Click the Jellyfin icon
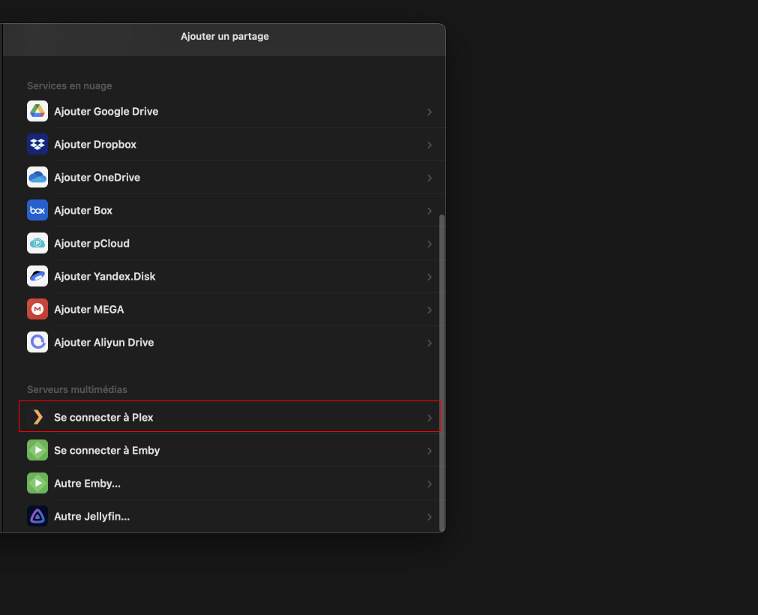Viewport: 758px width, 615px height. [37, 516]
